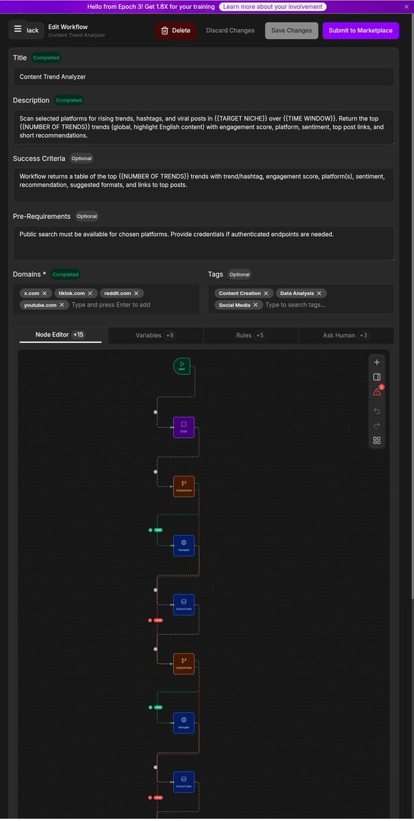The height and width of the screenshot is (821, 414).
Task: Click the +3 badge on Ask Human tab
Action: point(363,335)
